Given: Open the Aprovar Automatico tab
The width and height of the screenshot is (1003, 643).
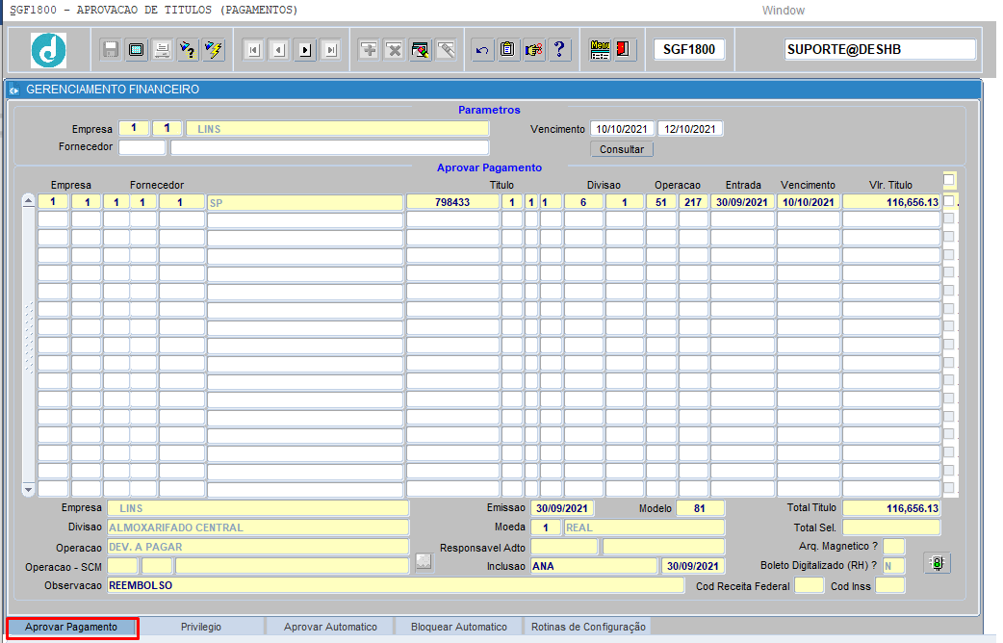Looking at the screenshot, I should 330,627.
